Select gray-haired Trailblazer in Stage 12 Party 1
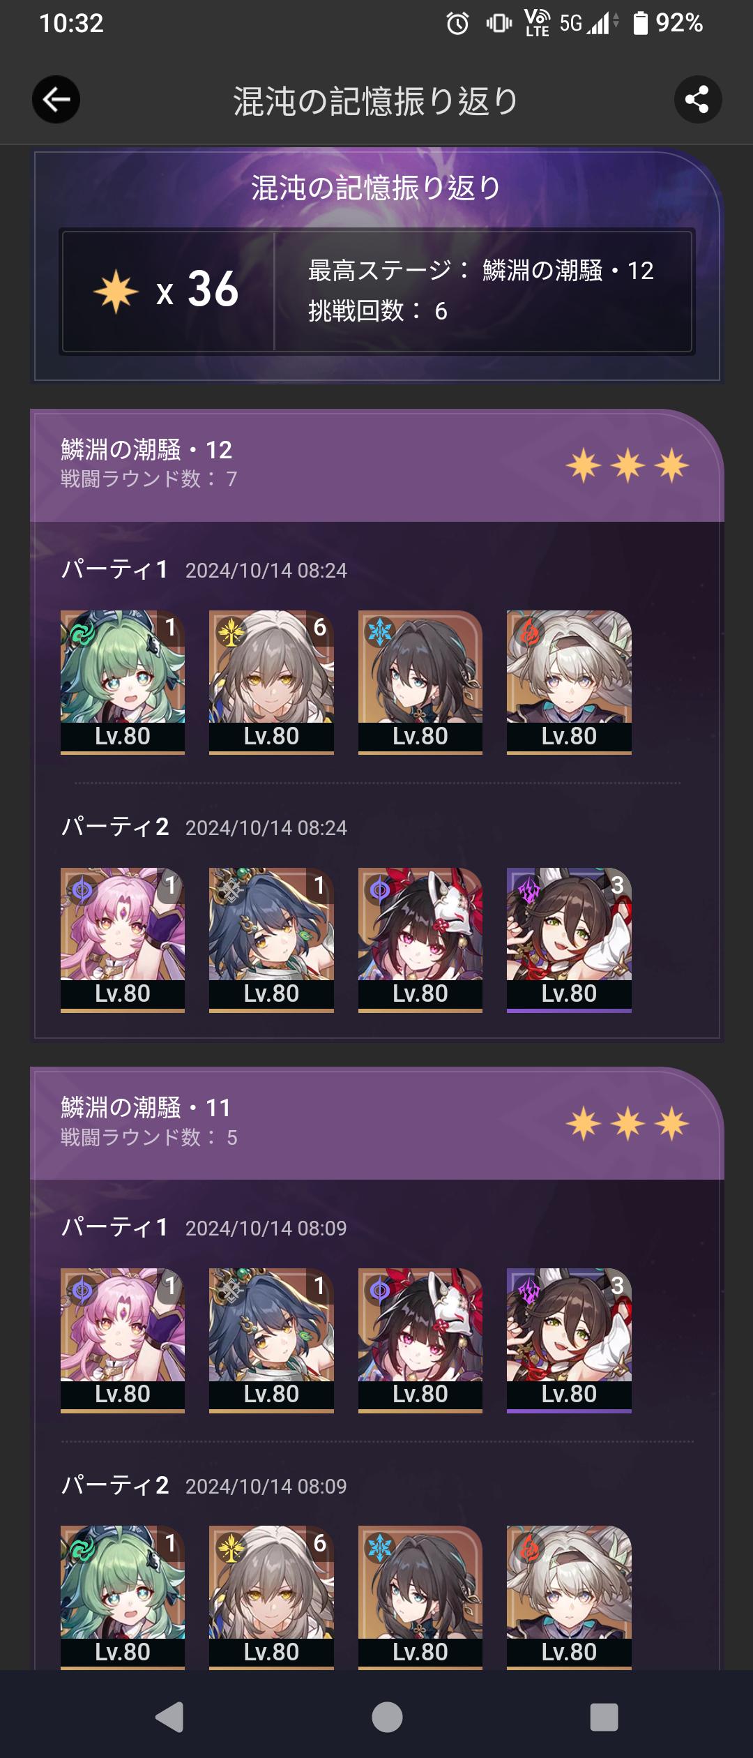Viewport: 753px width, 1758px height. click(271, 682)
